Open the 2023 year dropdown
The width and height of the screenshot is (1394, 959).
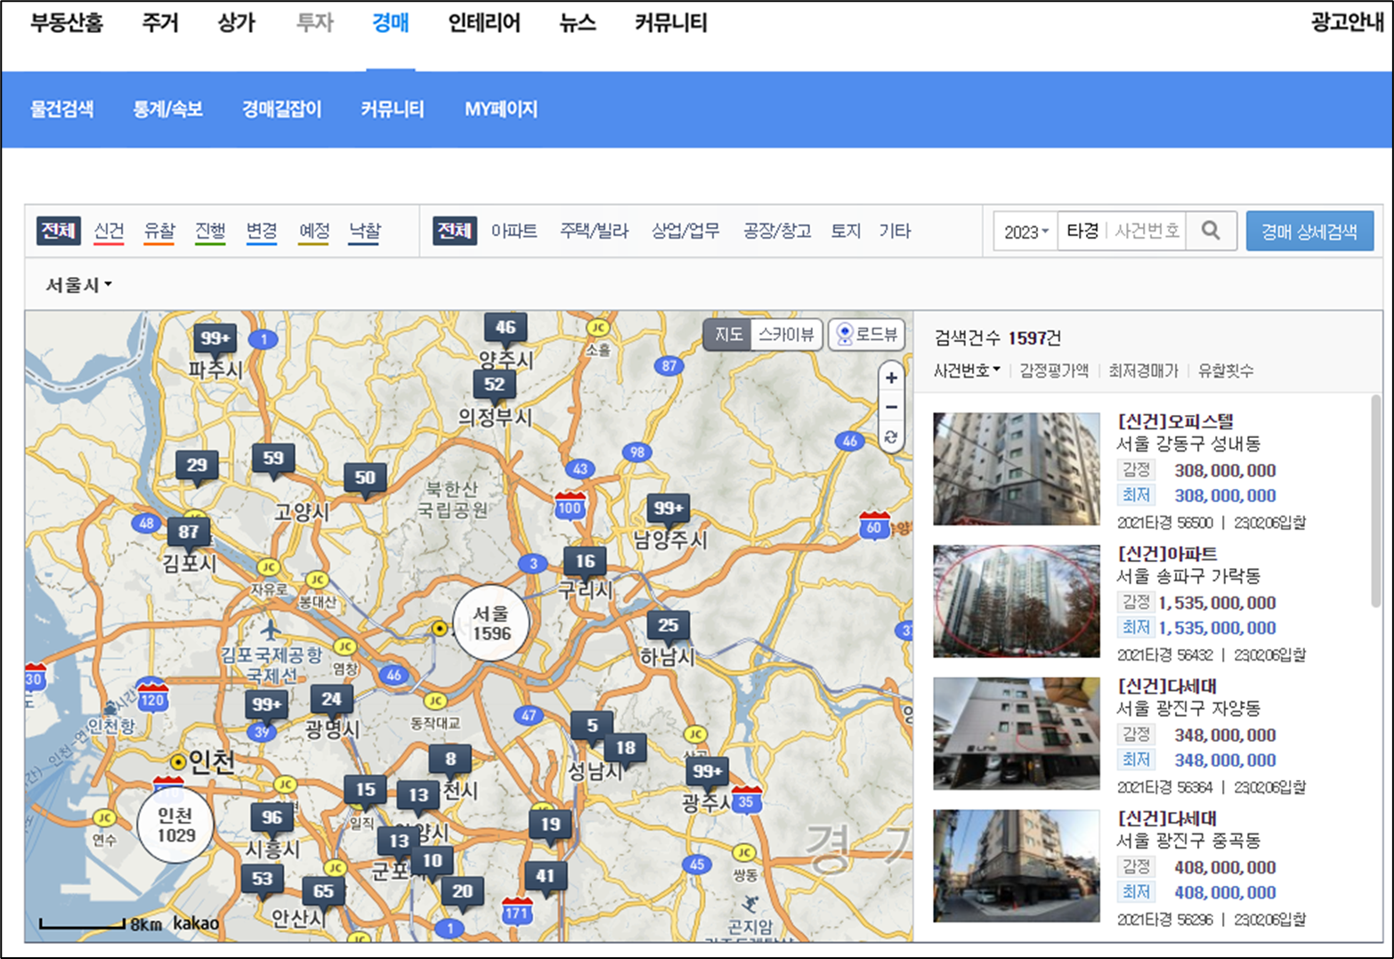pyautogui.click(x=1024, y=230)
